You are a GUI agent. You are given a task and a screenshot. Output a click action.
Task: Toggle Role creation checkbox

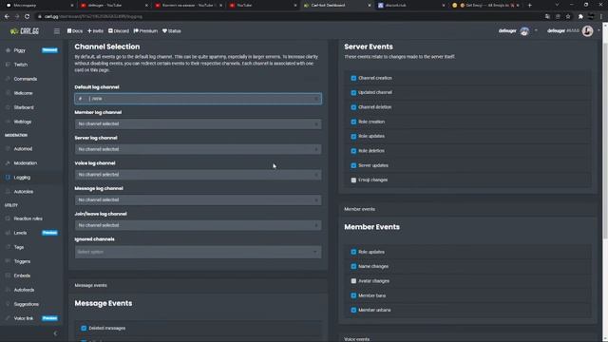tap(353, 122)
